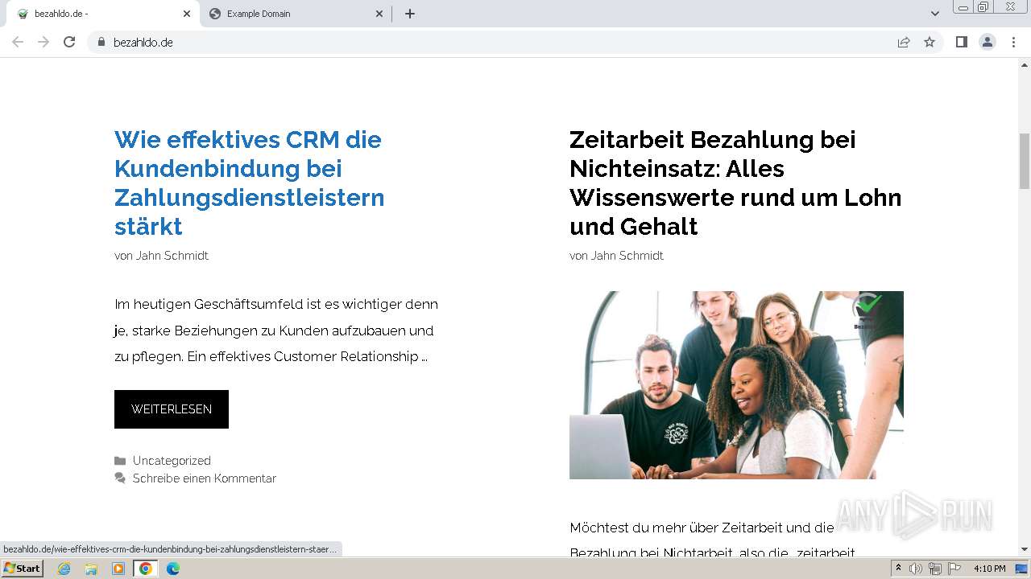Open the Action Center flag icon
The height and width of the screenshot is (579, 1031).
tap(954, 569)
